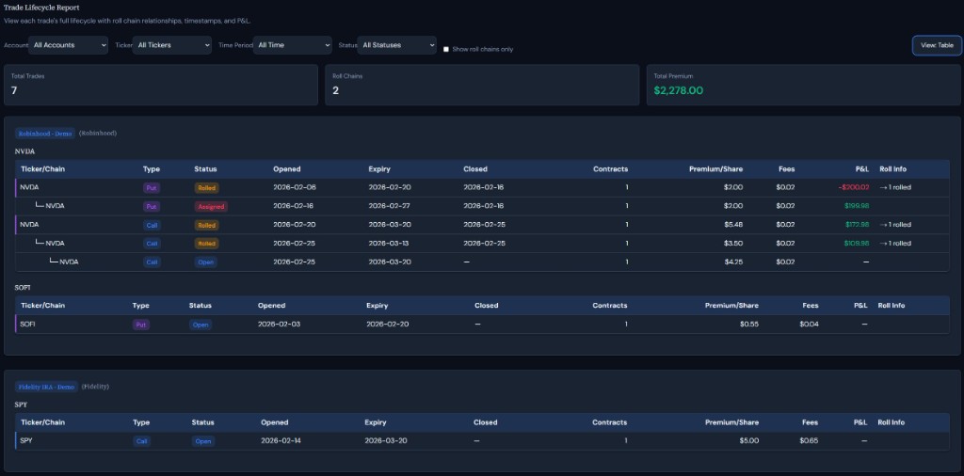Click the Open status badge in SOFI row
This screenshot has width=964, height=476.
click(201, 325)
